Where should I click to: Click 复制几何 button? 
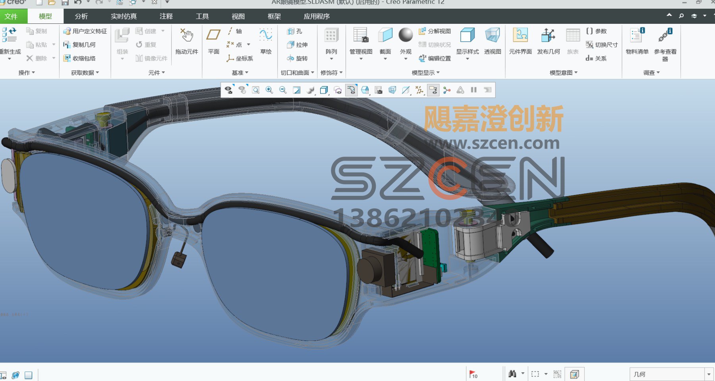click(79, 45)
